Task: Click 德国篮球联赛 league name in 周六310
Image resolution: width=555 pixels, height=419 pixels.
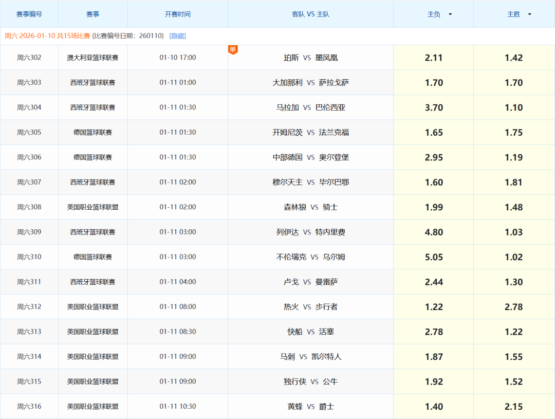Action: (92, 257)
